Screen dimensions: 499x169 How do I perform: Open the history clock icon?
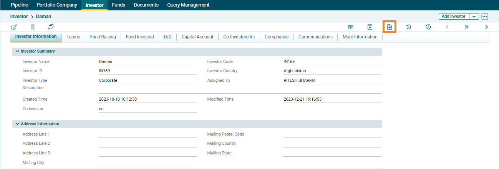pos(409,27)
